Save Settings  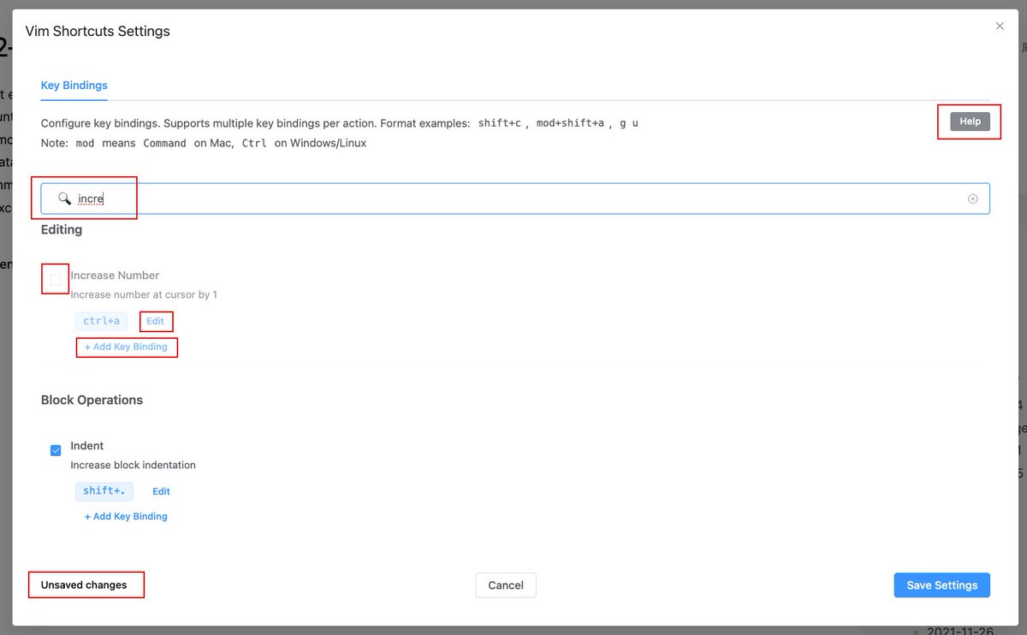coord(942,585)
